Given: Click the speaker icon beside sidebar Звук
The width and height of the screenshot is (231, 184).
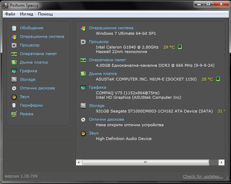Looking at the screenshot, I should (x=14, y=97).
